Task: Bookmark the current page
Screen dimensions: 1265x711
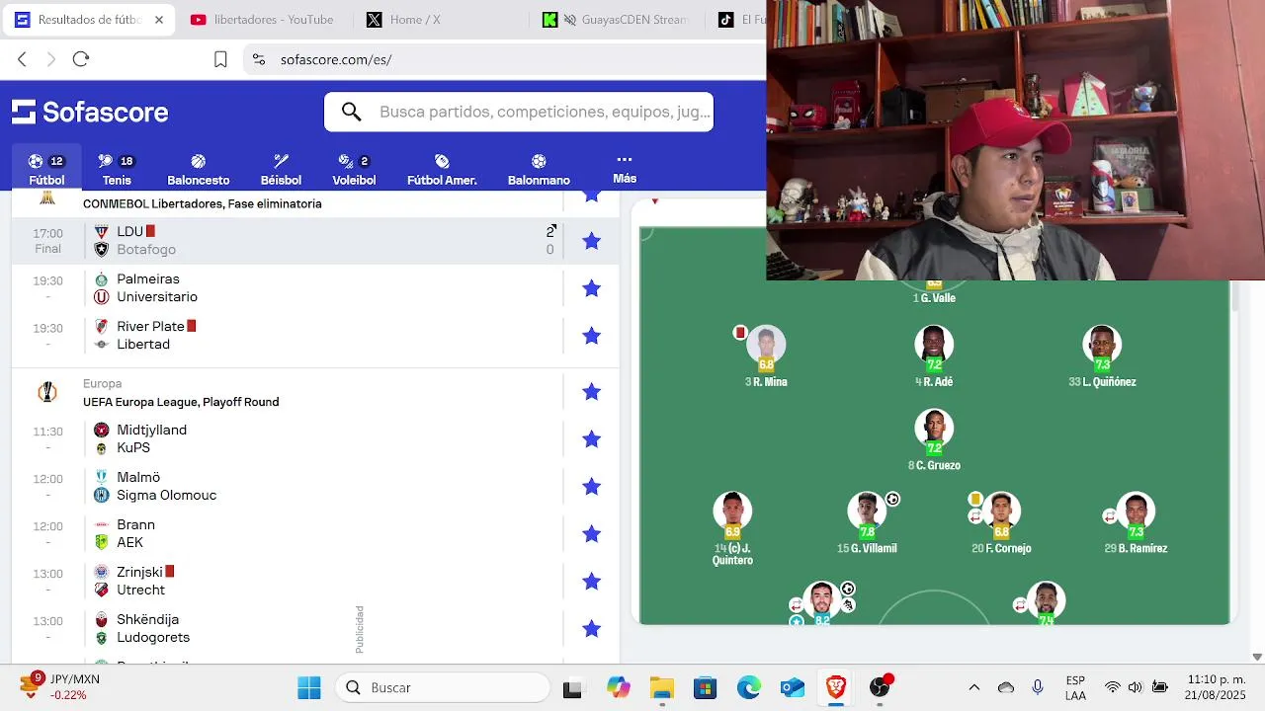Action: [220, 59]
